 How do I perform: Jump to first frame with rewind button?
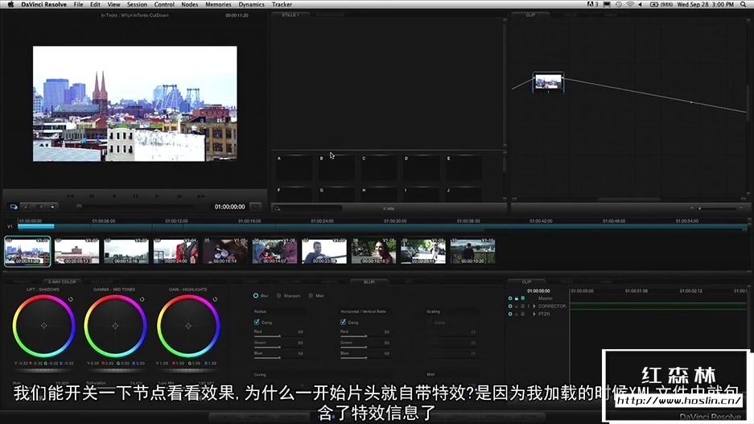coord(70,196)
